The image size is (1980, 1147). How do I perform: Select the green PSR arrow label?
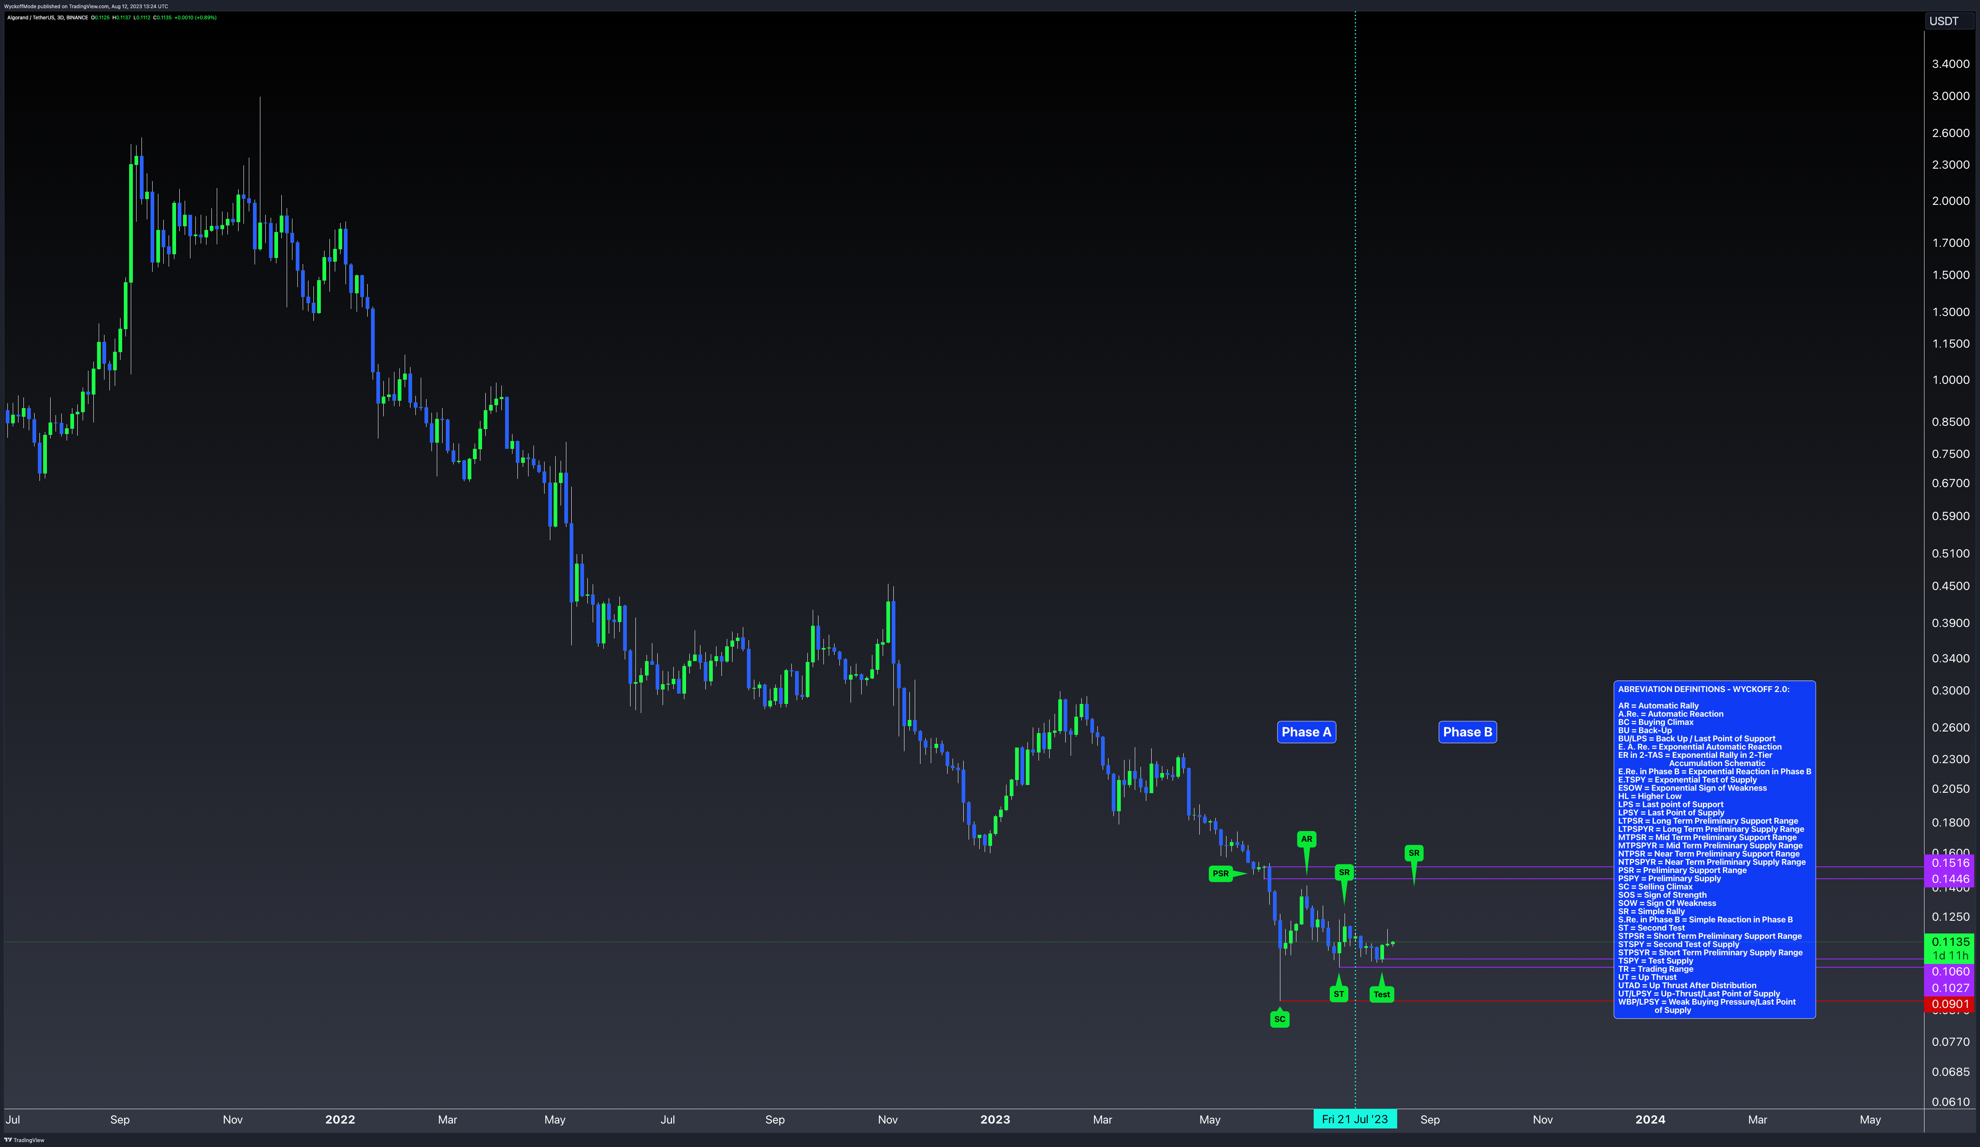tap(1220, 873)
